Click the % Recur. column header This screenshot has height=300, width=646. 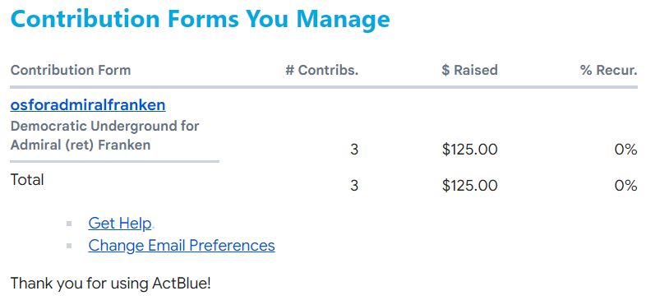tap(609, 70)
